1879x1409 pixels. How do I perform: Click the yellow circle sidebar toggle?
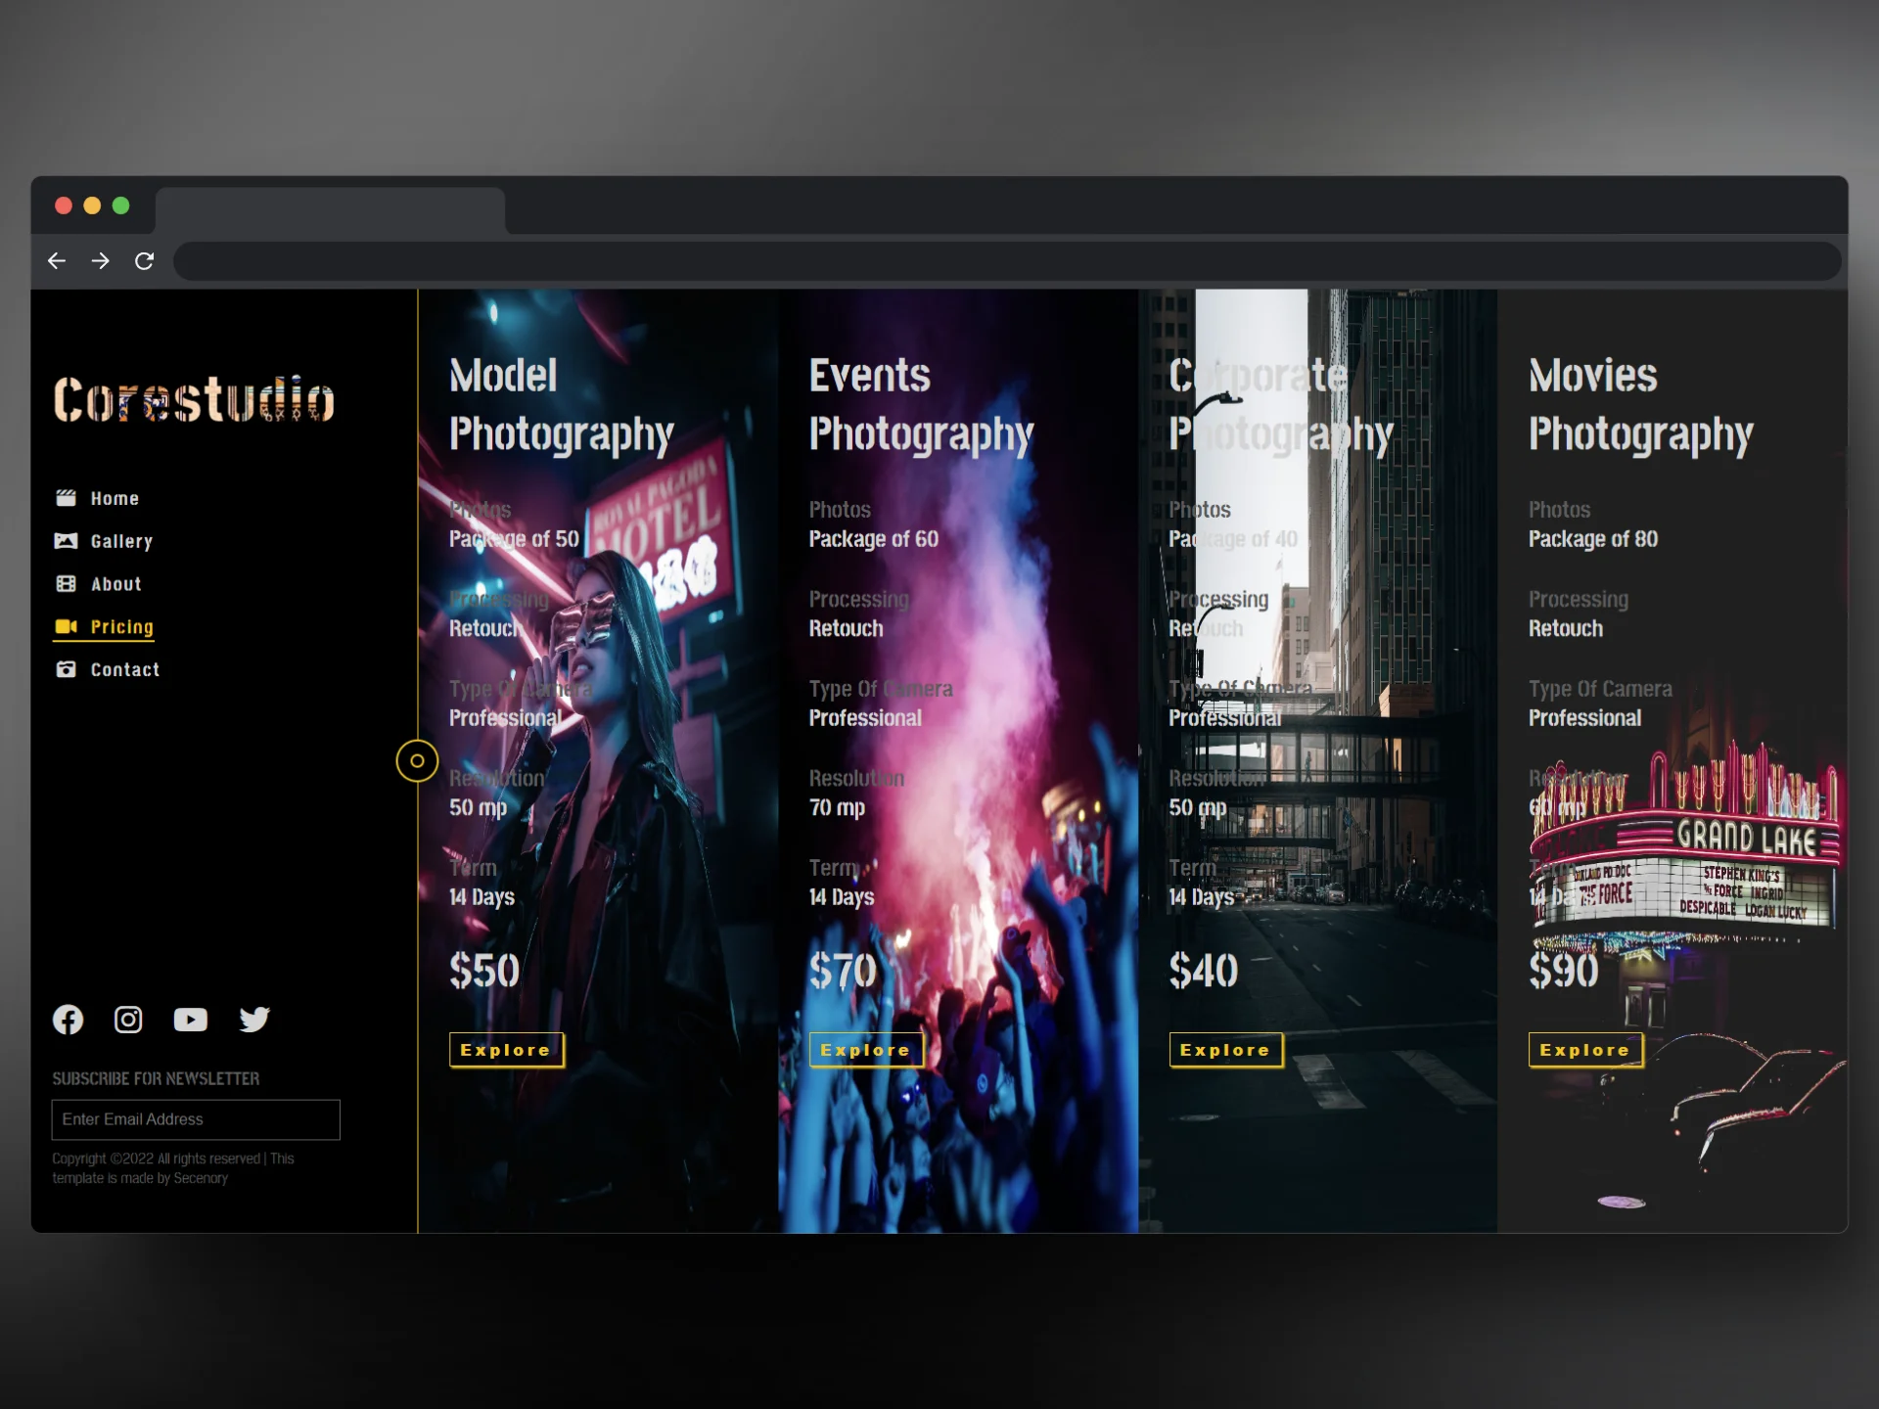[x=417, y=760]
